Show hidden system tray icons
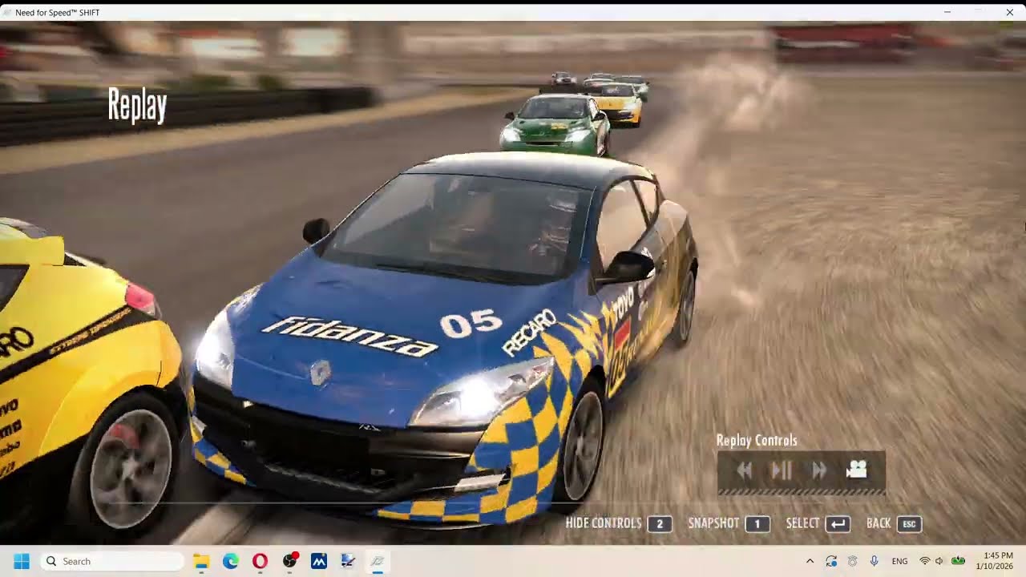This screenshot has height=577, width=1026. [810, 561]
